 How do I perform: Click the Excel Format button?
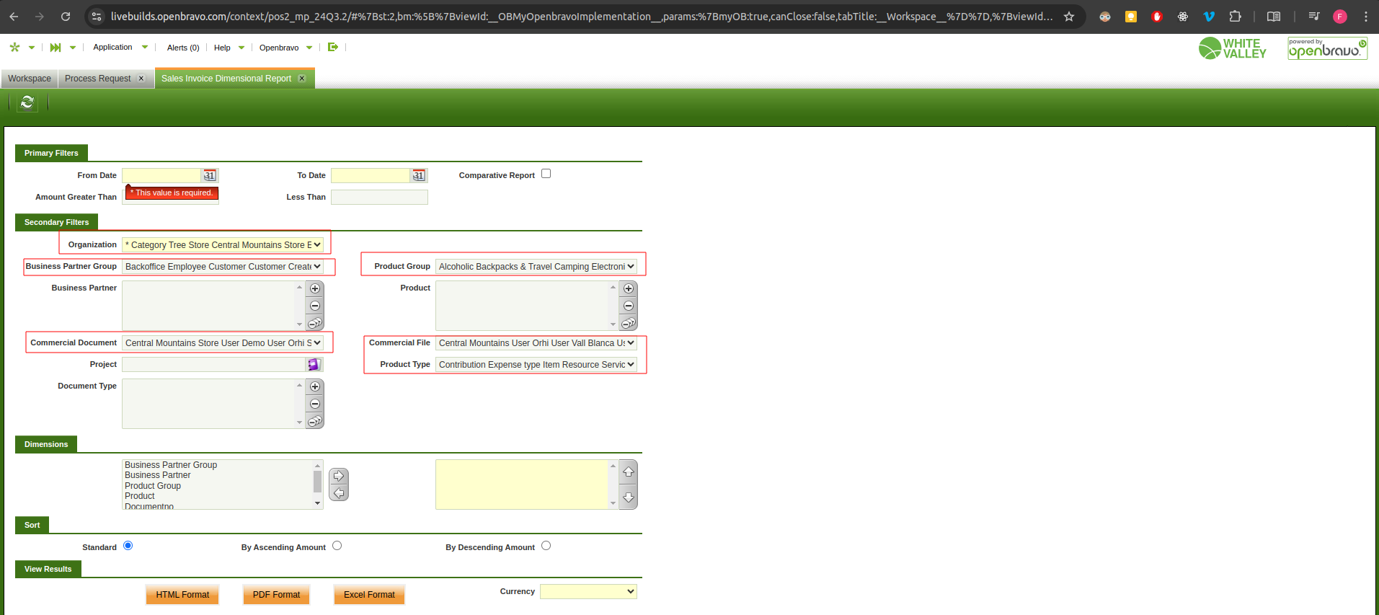[369, 595]
